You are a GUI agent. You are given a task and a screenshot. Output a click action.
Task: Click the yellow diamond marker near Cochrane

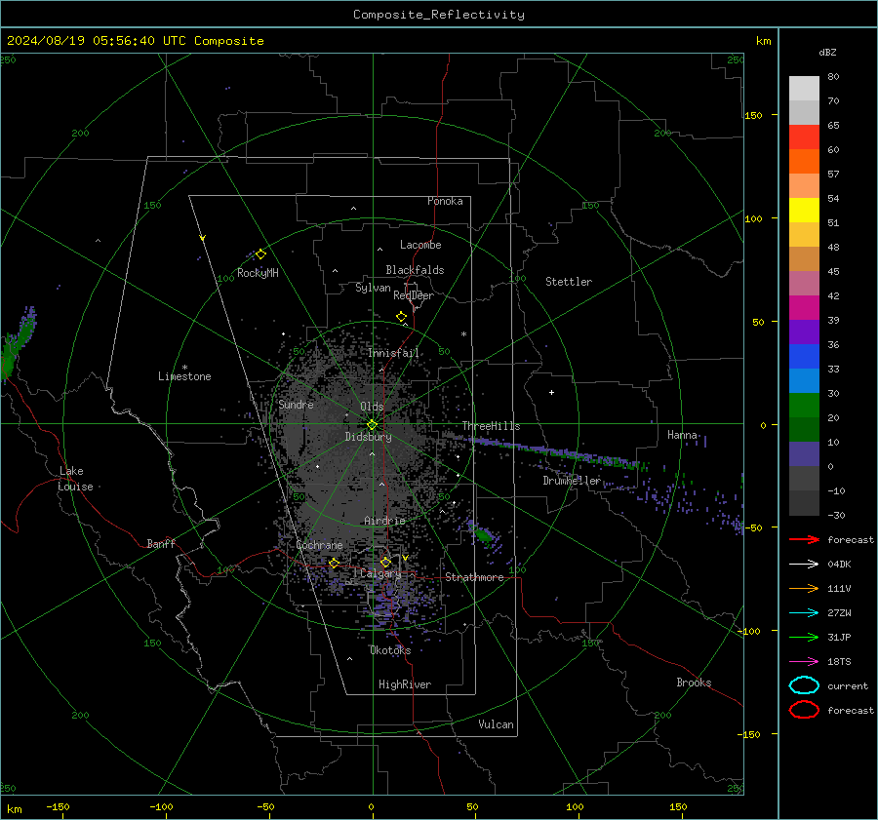pos(334,563)
